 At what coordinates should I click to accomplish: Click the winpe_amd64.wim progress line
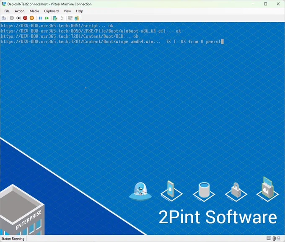click(112, 41)
